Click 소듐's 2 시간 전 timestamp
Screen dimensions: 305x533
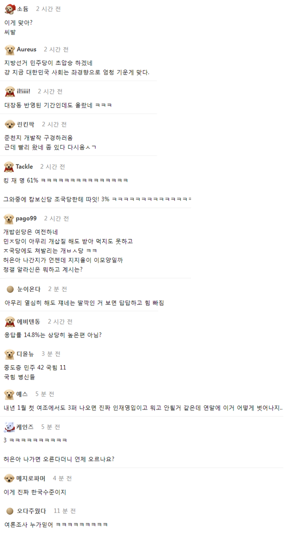pos(48,9)
